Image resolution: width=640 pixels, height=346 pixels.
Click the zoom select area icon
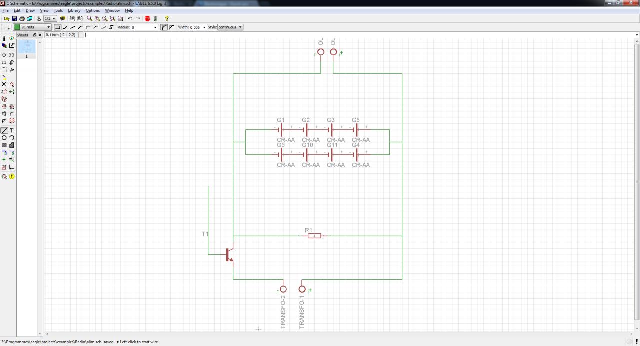click(120, 18)
